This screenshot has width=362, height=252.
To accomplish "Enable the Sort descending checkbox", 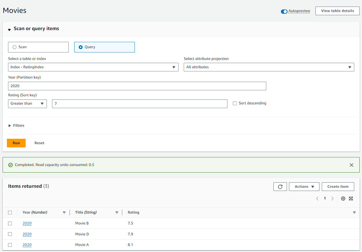I will pyautogui.click(x=235, y=103).
